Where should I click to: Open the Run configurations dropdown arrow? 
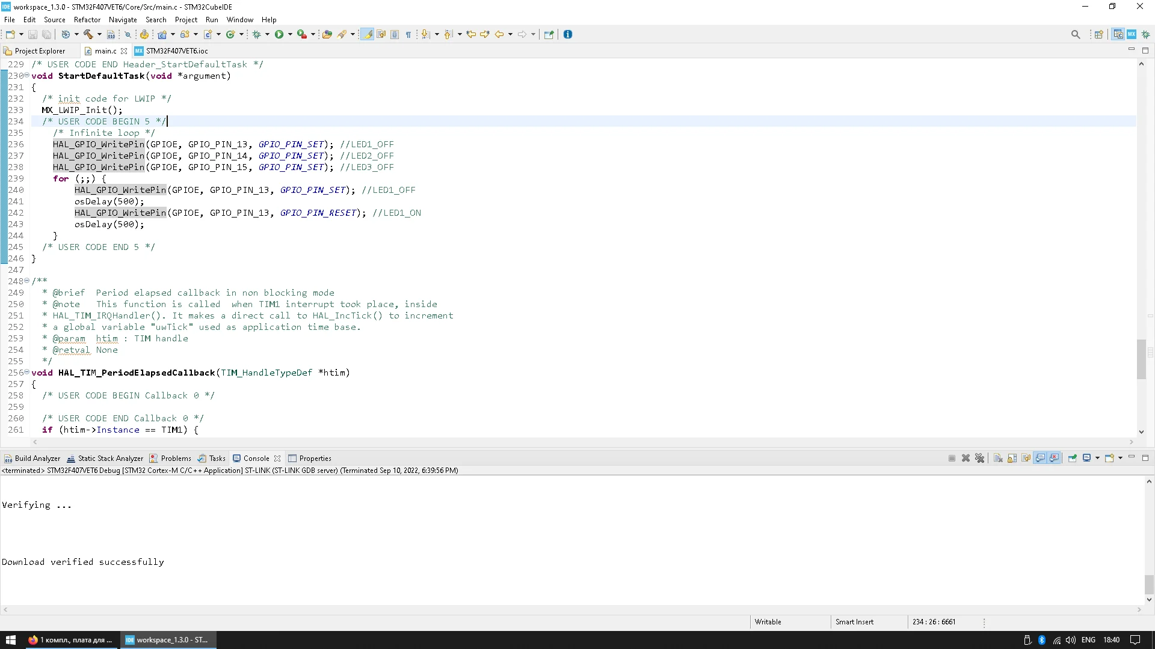[290, 34]
